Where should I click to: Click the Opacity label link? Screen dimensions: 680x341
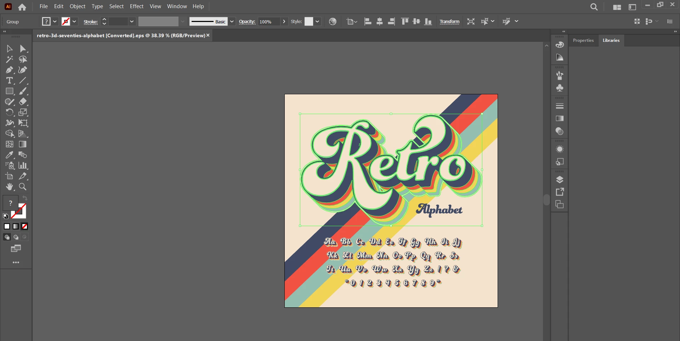point(247,22)
